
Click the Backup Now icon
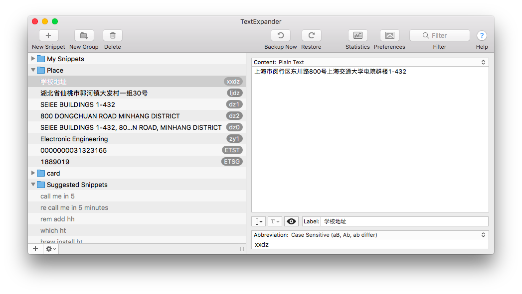click(x=281, y=35)
